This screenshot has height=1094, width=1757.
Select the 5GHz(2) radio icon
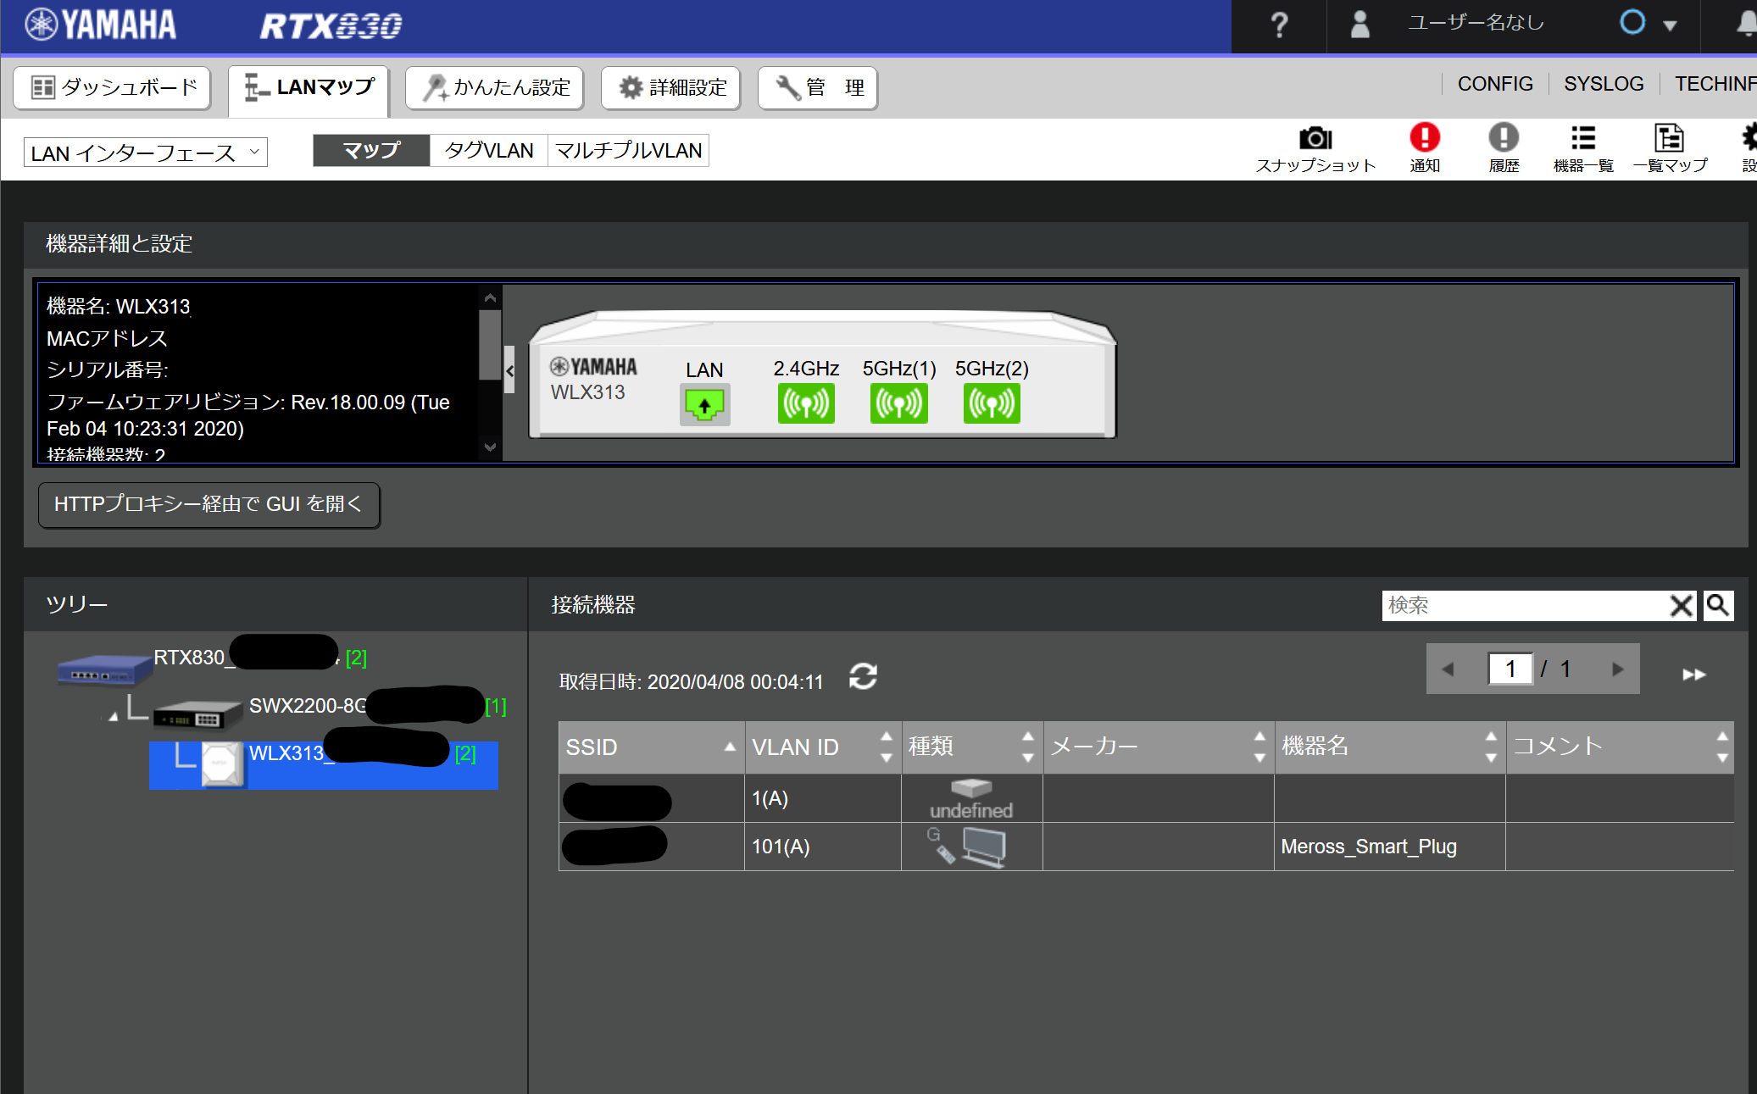991,404
